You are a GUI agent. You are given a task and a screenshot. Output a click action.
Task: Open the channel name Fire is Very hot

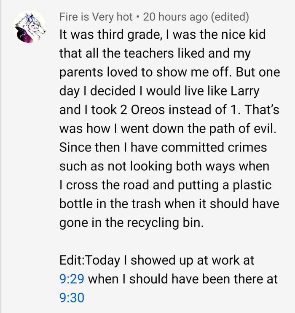(x=96, y=17)
